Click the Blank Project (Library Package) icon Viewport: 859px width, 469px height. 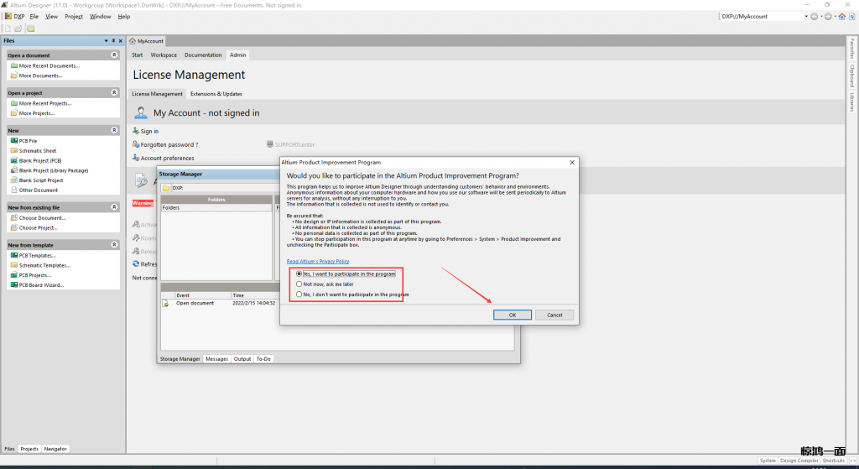tap(13, 170)
